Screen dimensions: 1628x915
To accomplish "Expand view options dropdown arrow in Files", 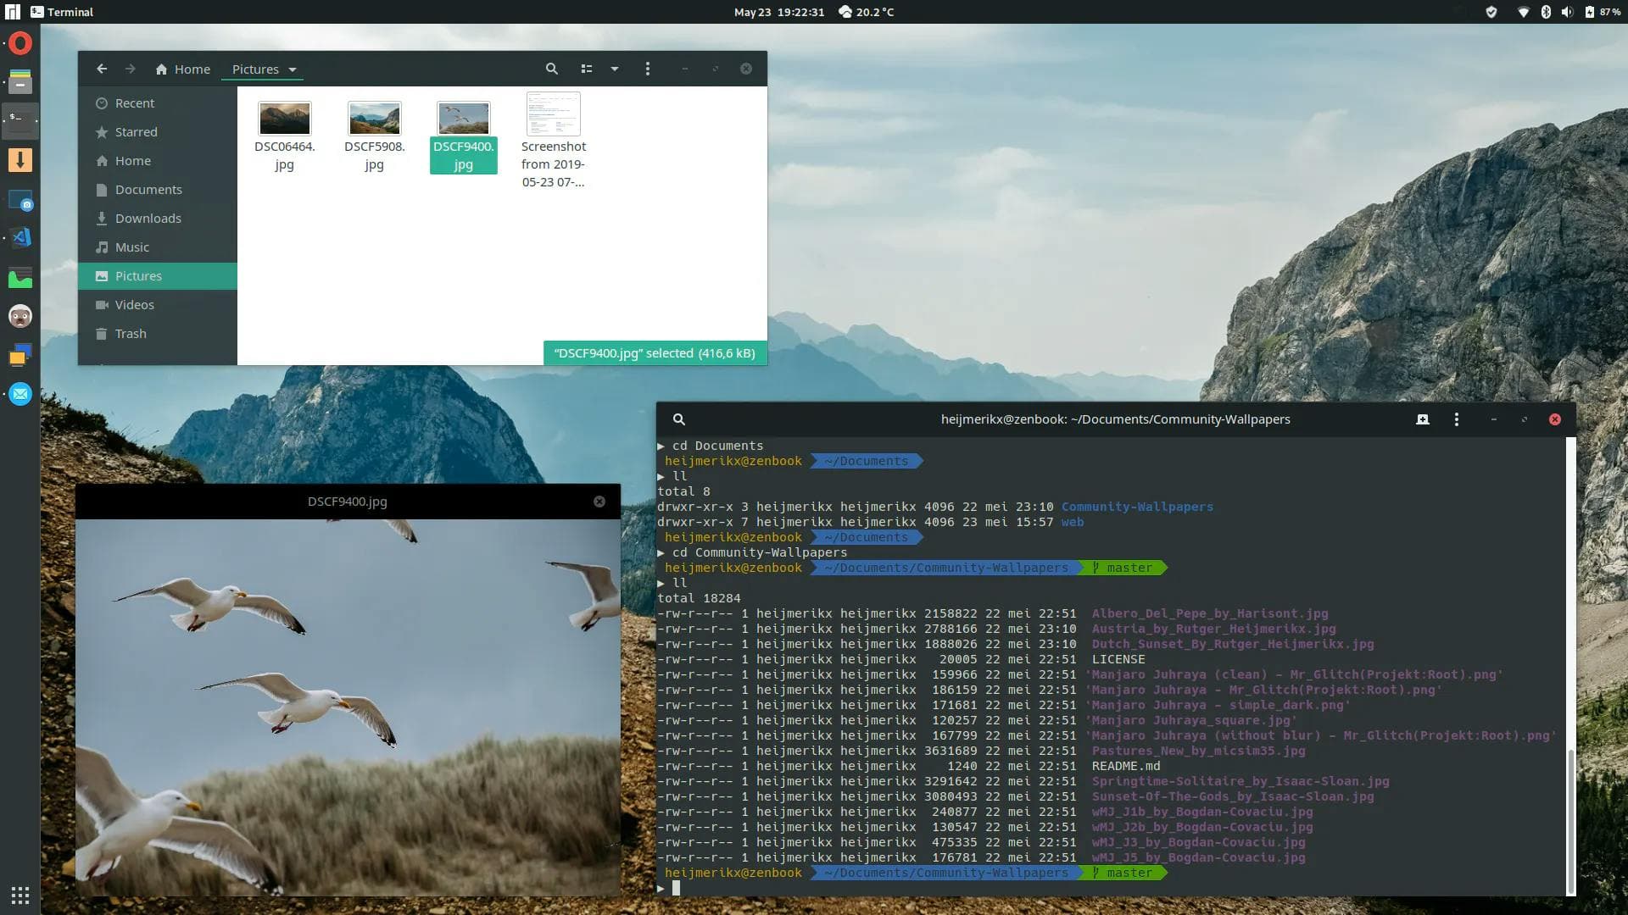I will coord(615,69).
